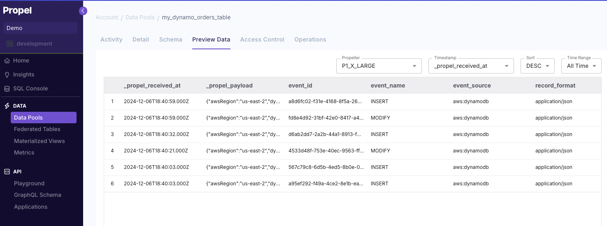Open Metrics in the sidebar
The height and width of the screenshot is (226, 607).
pos(24,152)
